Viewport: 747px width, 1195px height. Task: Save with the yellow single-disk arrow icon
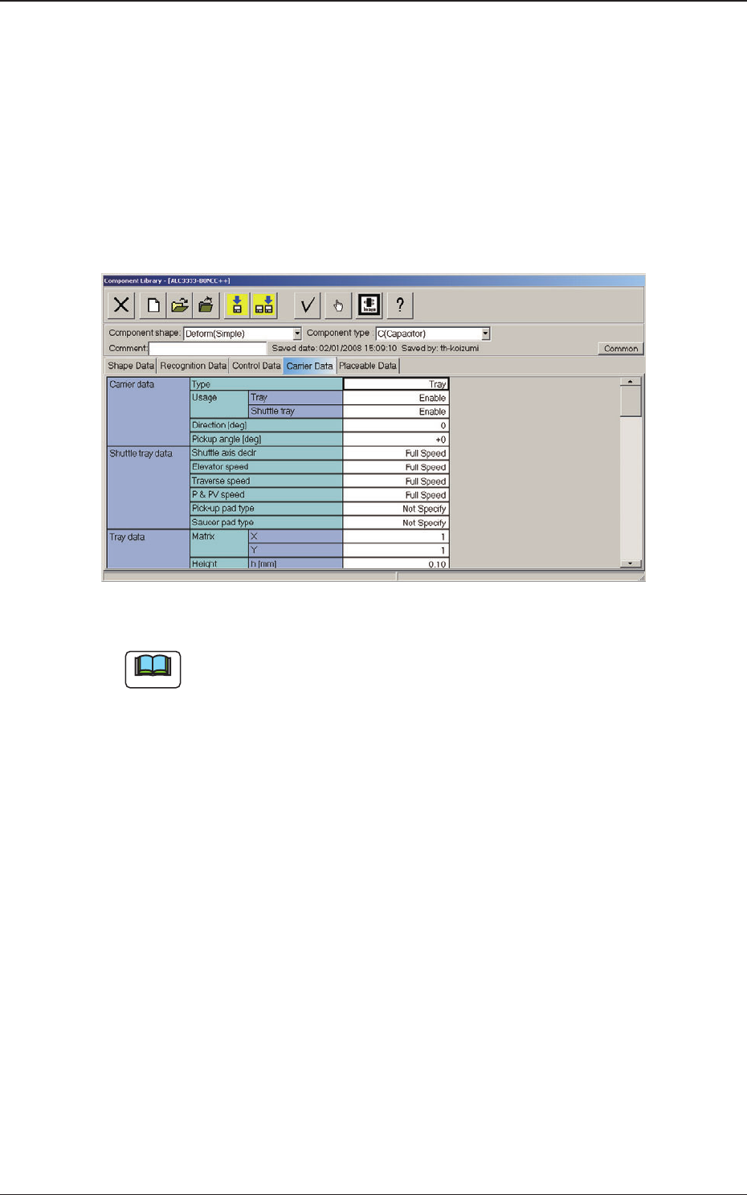237,305
